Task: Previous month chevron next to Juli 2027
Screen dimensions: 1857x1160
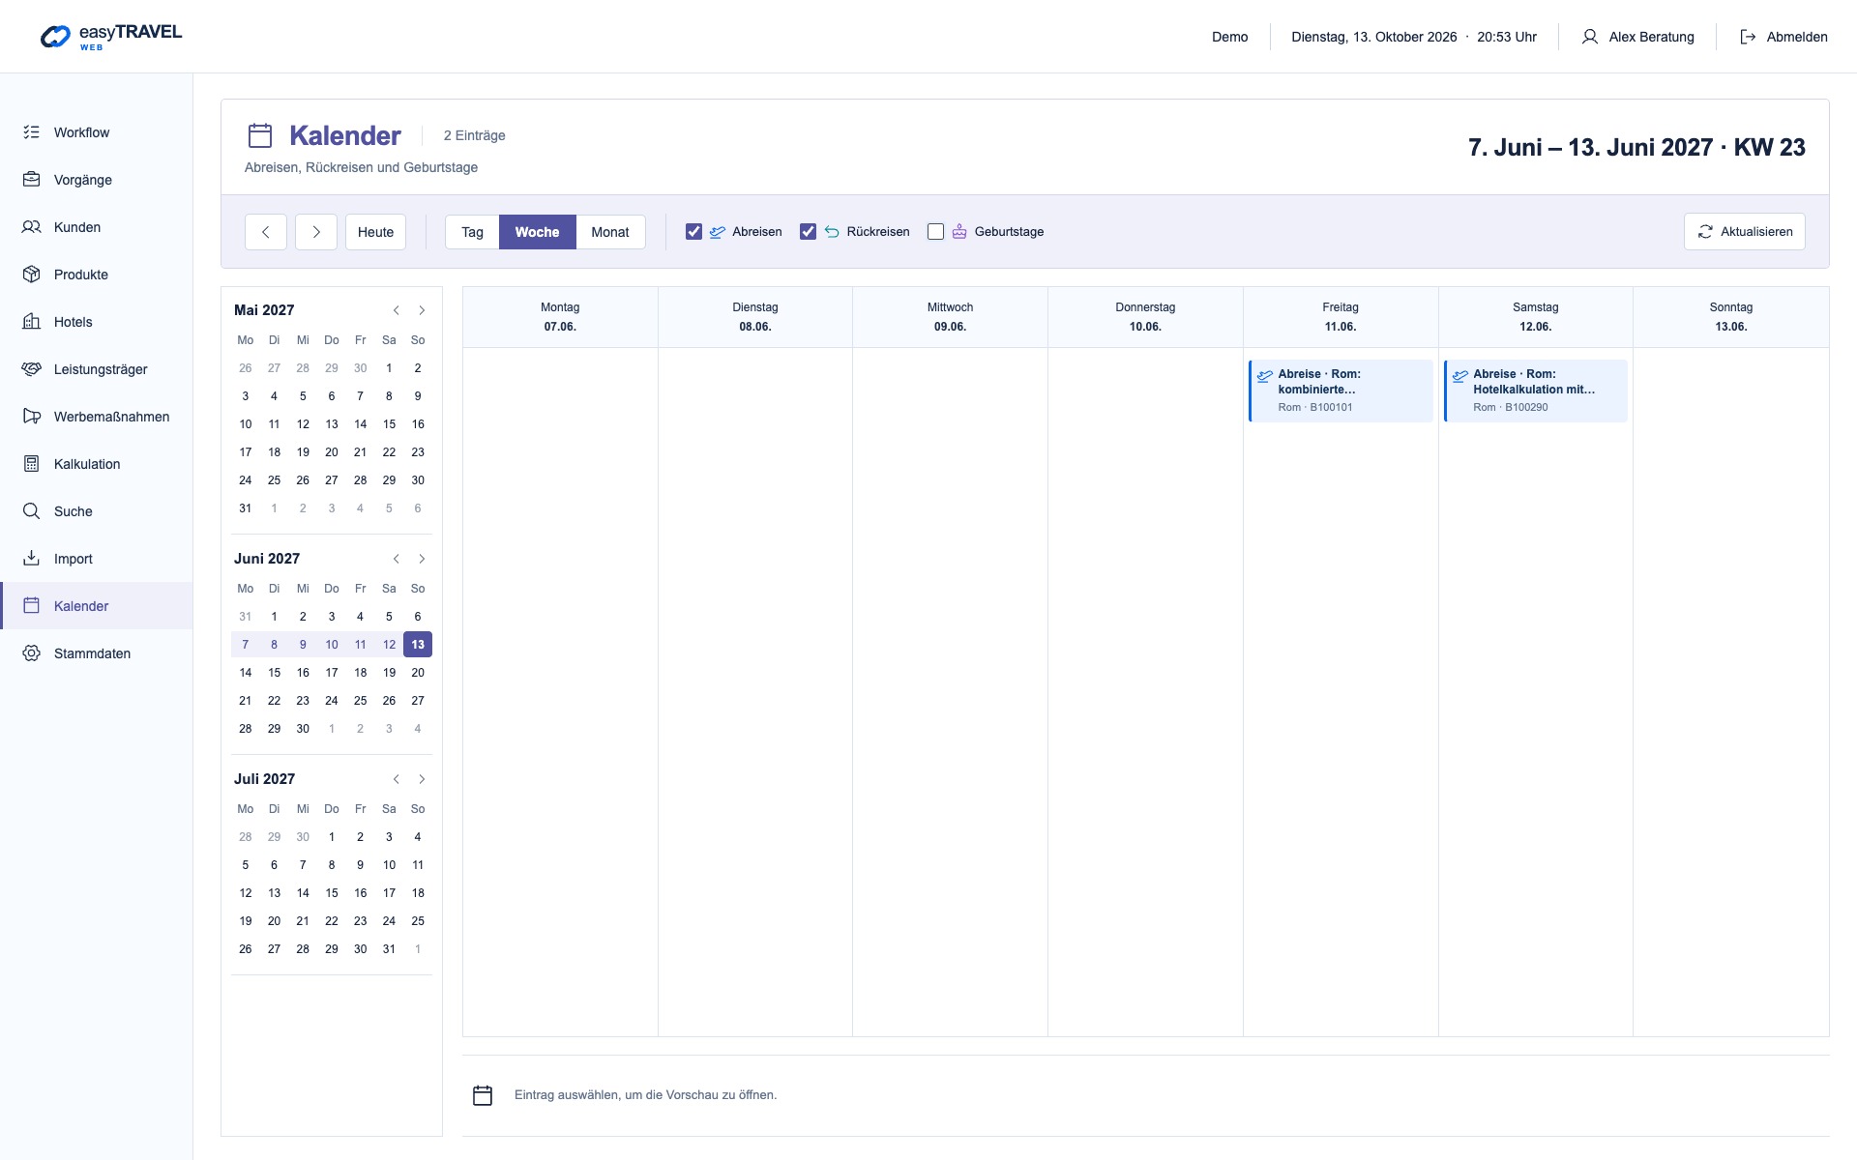Action: (397, 779)
